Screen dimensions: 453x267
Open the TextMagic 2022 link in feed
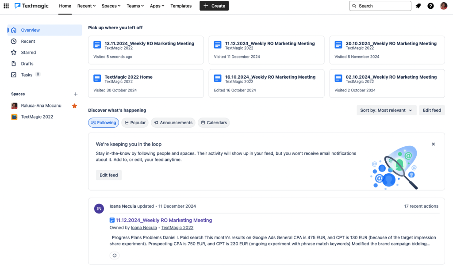[x=177, y=228]
